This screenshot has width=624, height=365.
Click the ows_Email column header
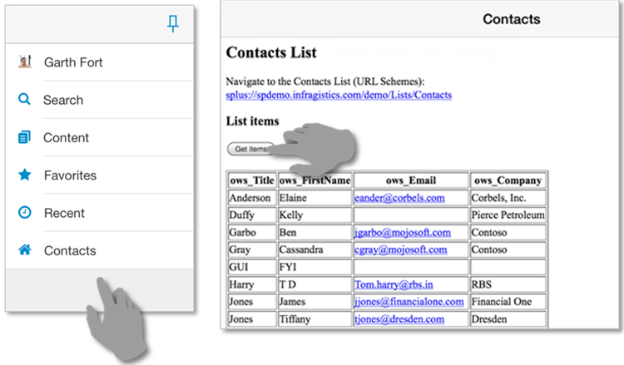coord(411,180)
